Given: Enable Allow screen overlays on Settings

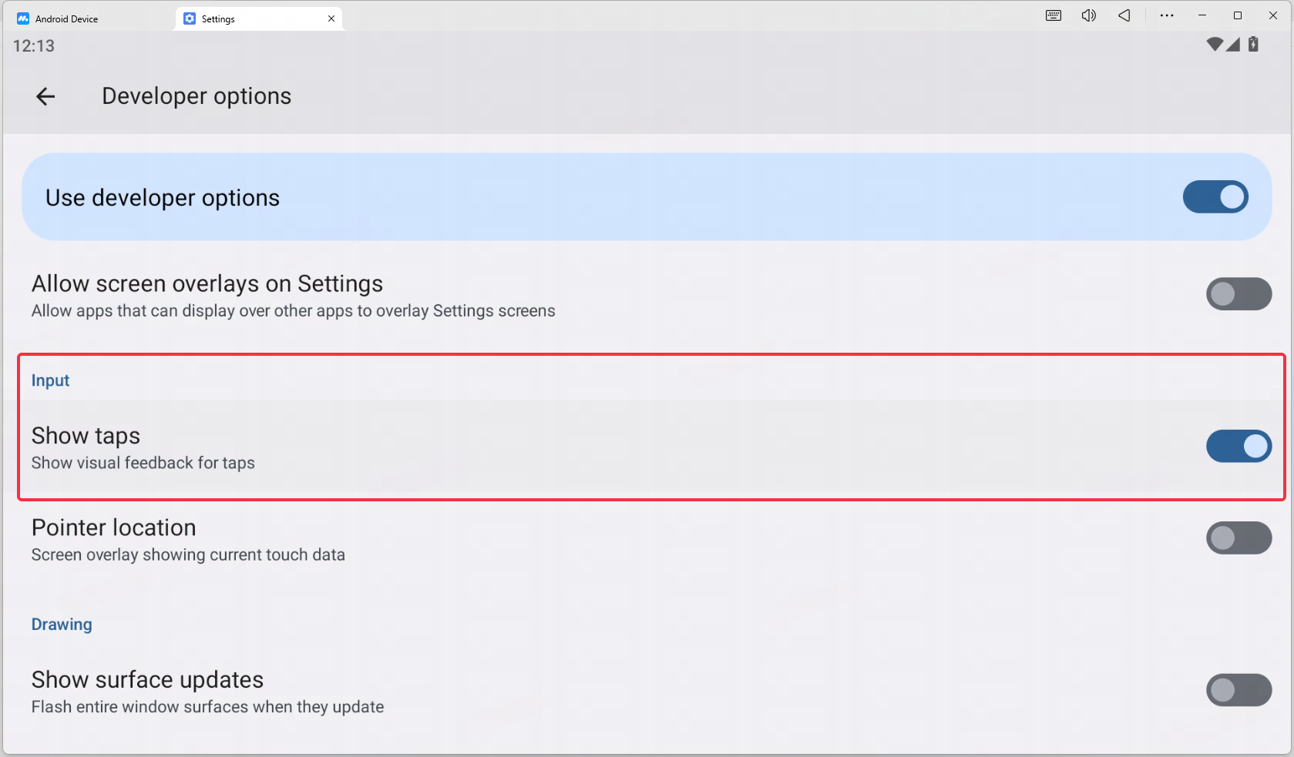Looking at the screenshot, I should [1239, 294].
